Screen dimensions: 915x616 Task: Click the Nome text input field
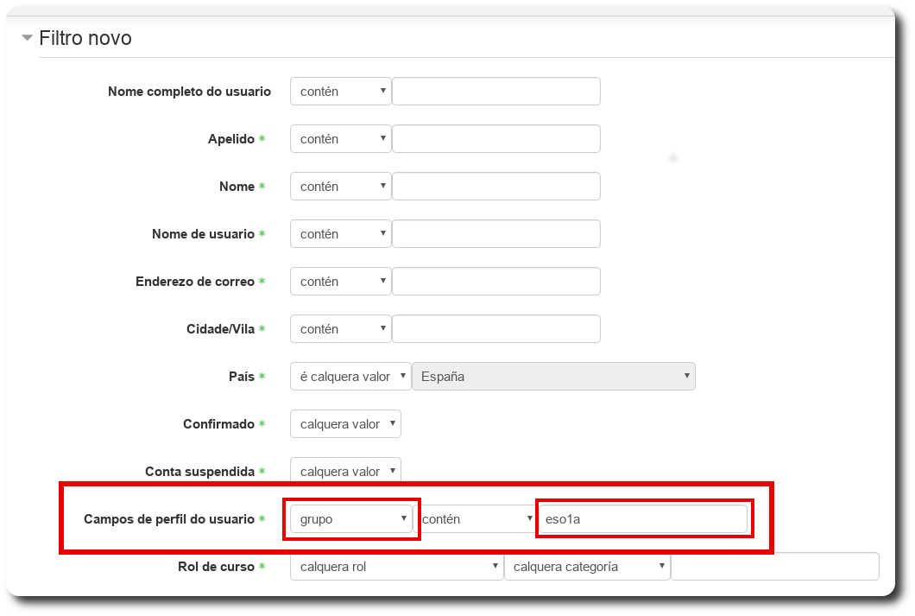(496, 187)
